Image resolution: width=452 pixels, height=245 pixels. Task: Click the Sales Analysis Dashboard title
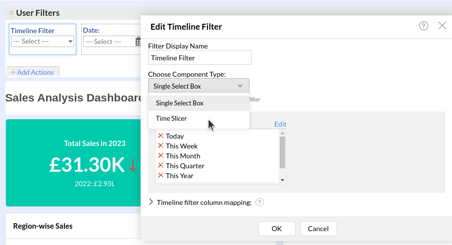tap(73, 98)
